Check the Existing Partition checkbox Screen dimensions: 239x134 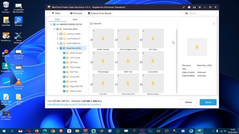click(61, 34)
